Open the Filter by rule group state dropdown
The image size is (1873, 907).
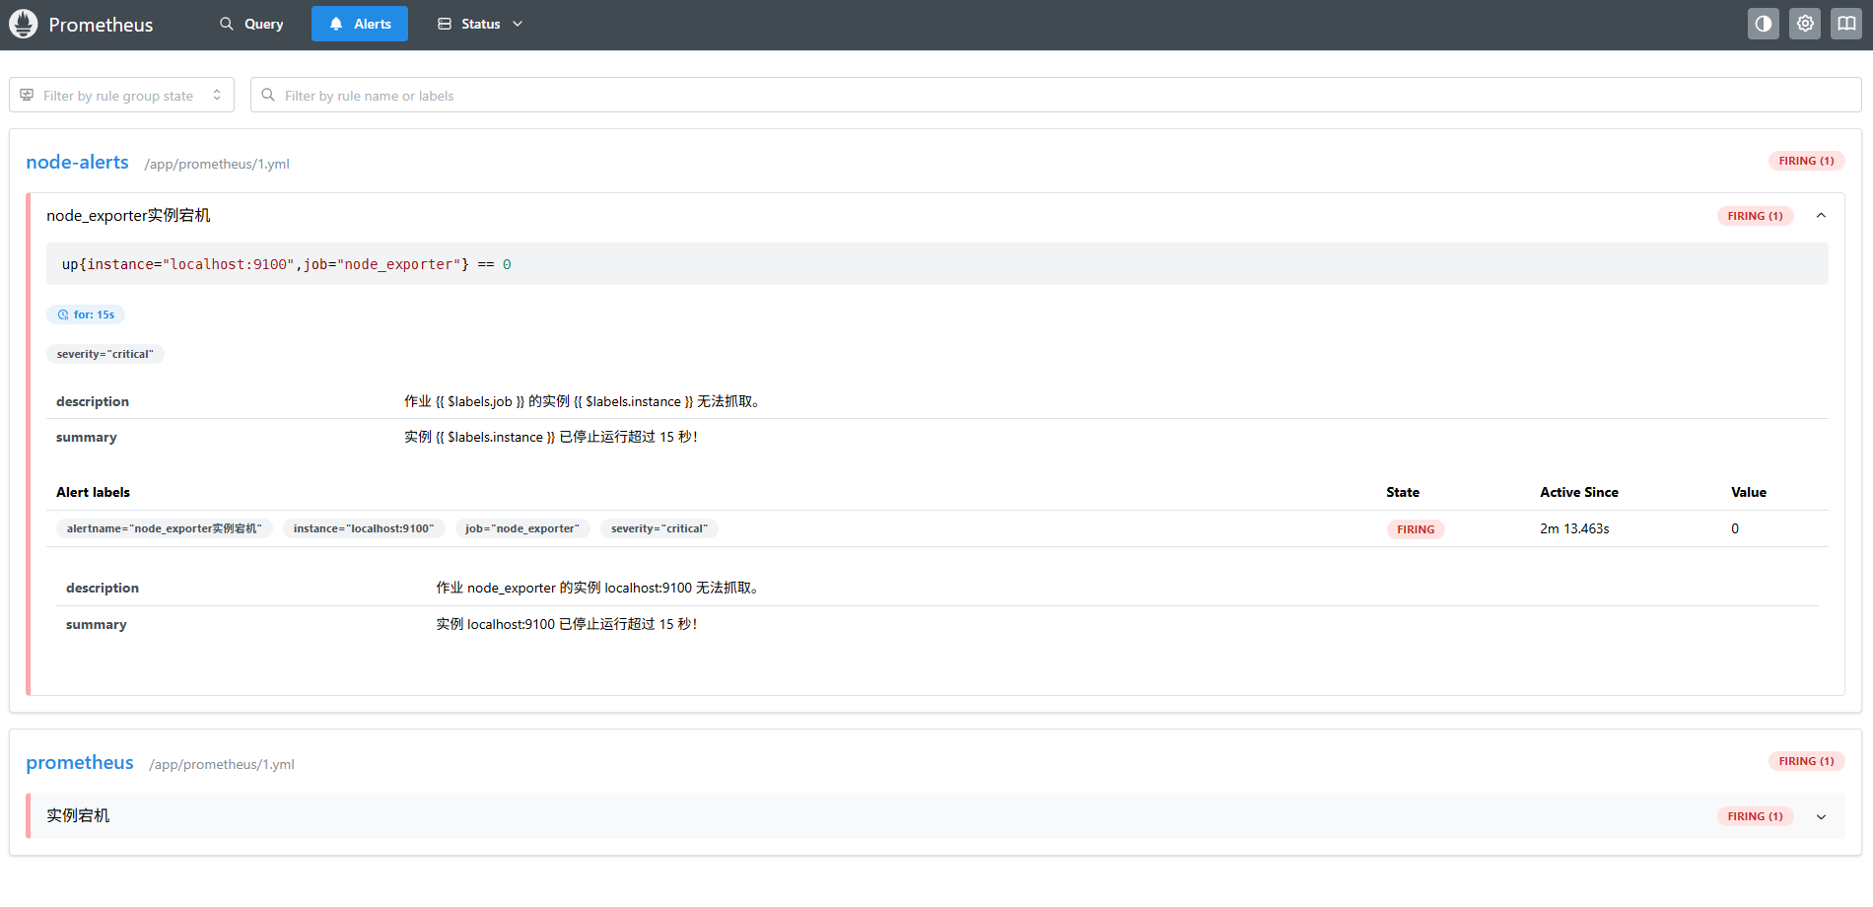point(120,94)
